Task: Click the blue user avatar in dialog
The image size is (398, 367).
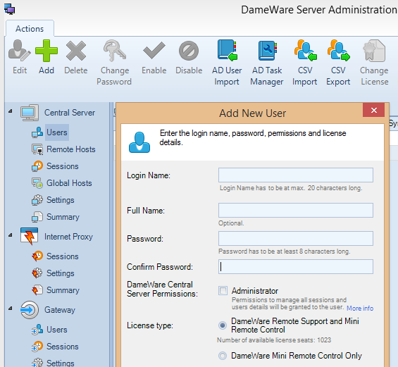Action: coord(139,142)
